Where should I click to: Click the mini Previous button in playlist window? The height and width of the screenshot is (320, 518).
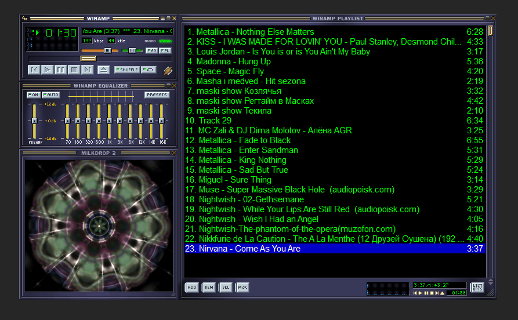click(415, 293)
